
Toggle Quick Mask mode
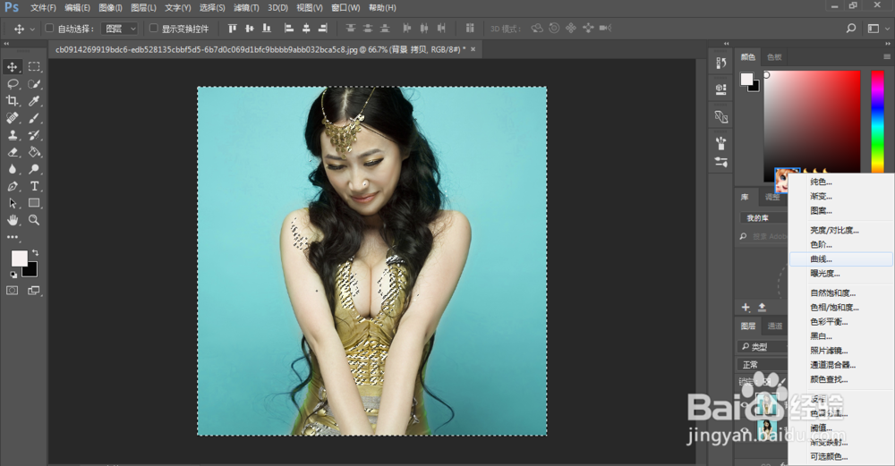click(x=12, y=291)
